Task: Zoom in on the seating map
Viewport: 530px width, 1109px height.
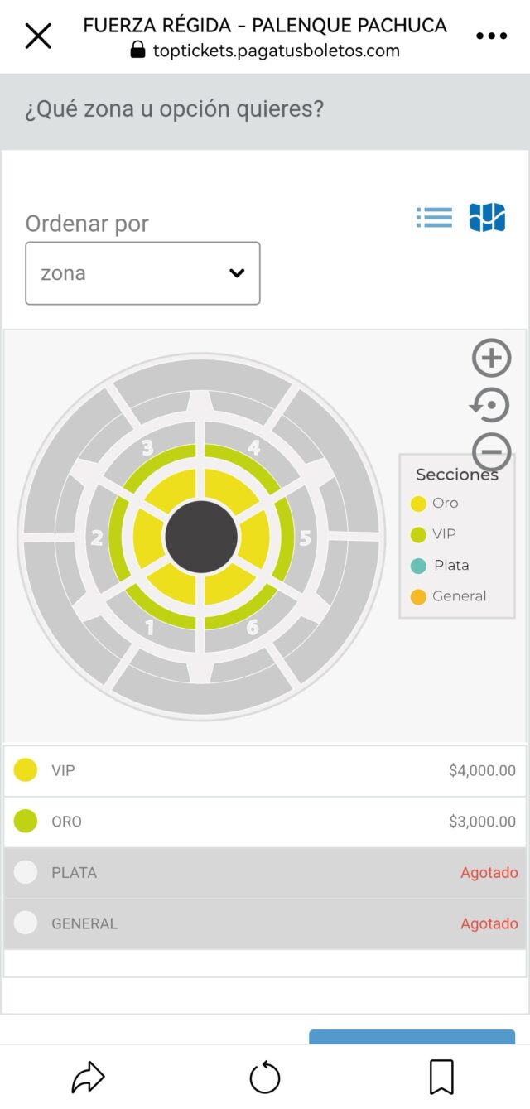Action: click(491, 359)
